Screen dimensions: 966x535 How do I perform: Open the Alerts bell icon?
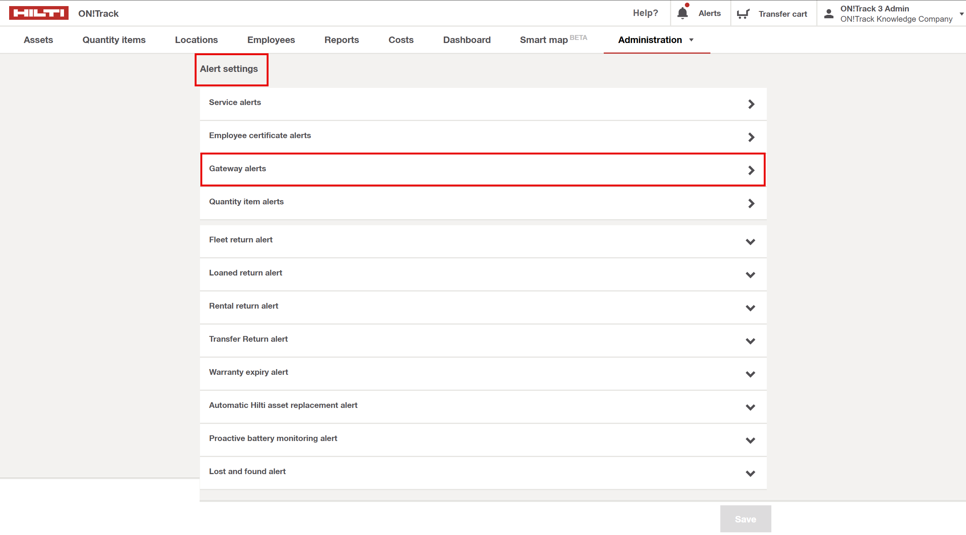[682, 13]
